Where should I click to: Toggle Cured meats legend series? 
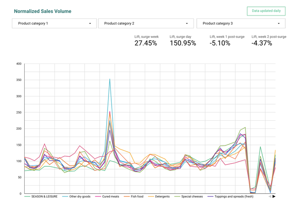(107, 196)
